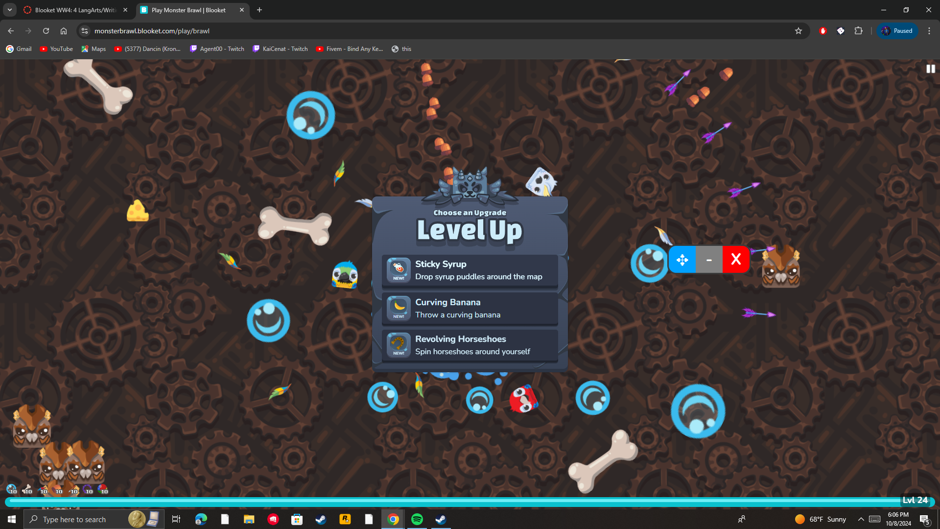Expand the tab search dropdown arrow

[x=10, y=10]
